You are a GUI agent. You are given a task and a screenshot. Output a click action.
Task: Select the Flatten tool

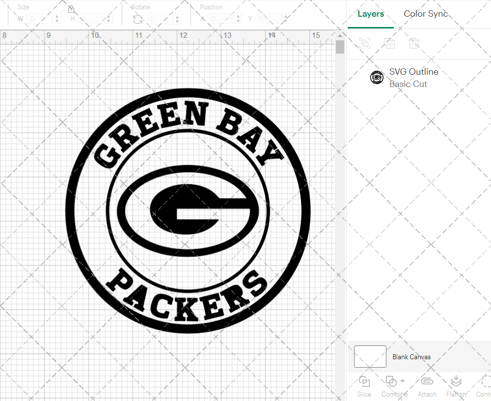tap(456, 382)
